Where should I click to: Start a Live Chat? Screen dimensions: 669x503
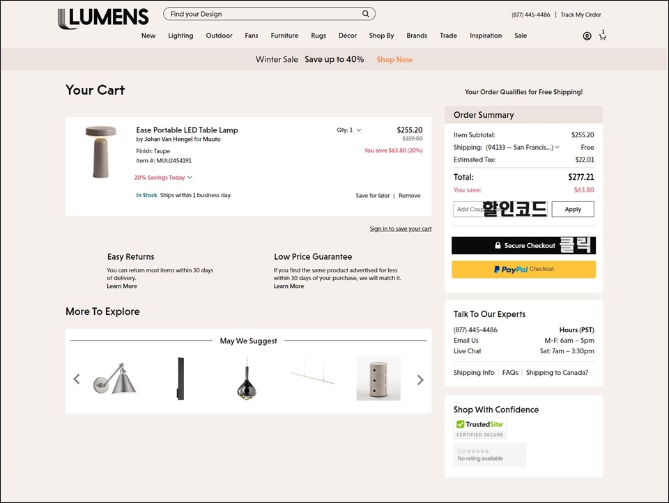click(467, 351)
